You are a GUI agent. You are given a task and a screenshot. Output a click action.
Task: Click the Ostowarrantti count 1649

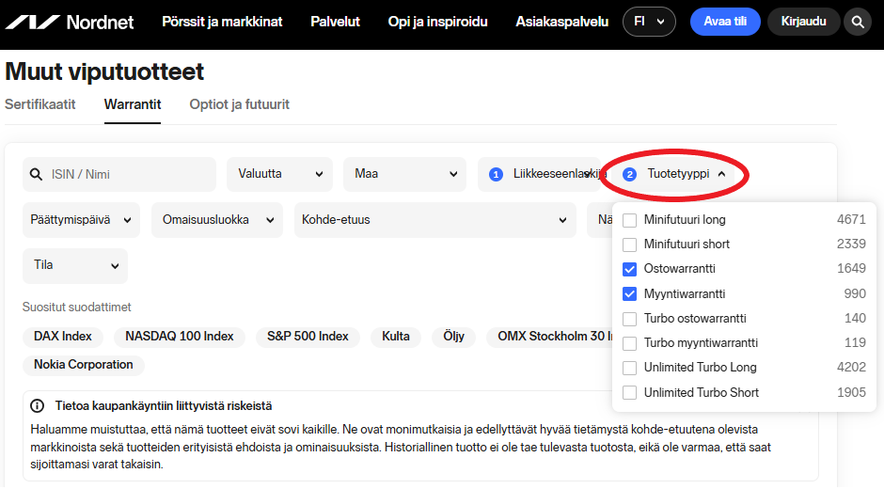click(x=851, y=268)
